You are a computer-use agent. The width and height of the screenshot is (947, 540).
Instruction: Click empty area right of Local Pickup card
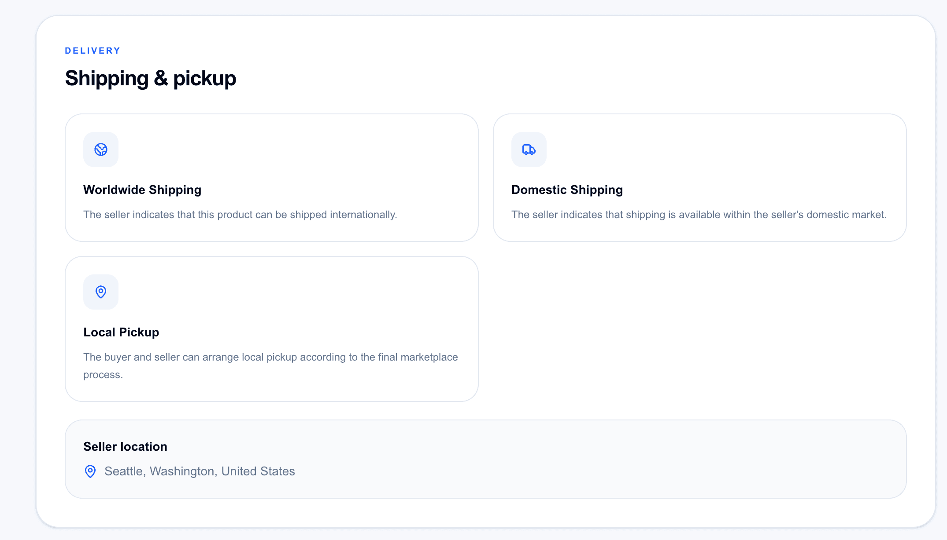click(700, 329)
